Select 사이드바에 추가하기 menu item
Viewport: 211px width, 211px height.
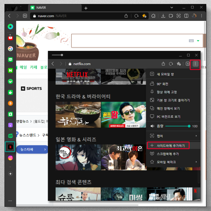point(173,146)
